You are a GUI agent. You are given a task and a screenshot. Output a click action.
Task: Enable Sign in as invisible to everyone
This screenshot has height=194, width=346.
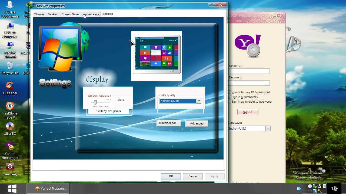tap(229, 102)
